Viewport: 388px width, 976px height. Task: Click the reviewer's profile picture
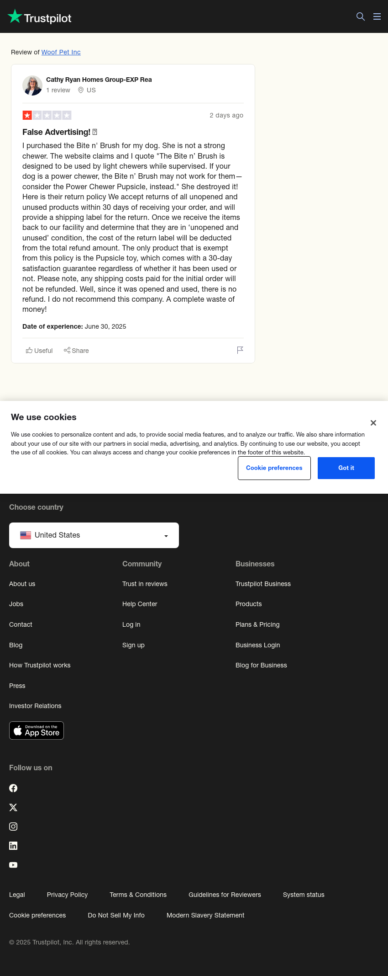coord(32,85)
